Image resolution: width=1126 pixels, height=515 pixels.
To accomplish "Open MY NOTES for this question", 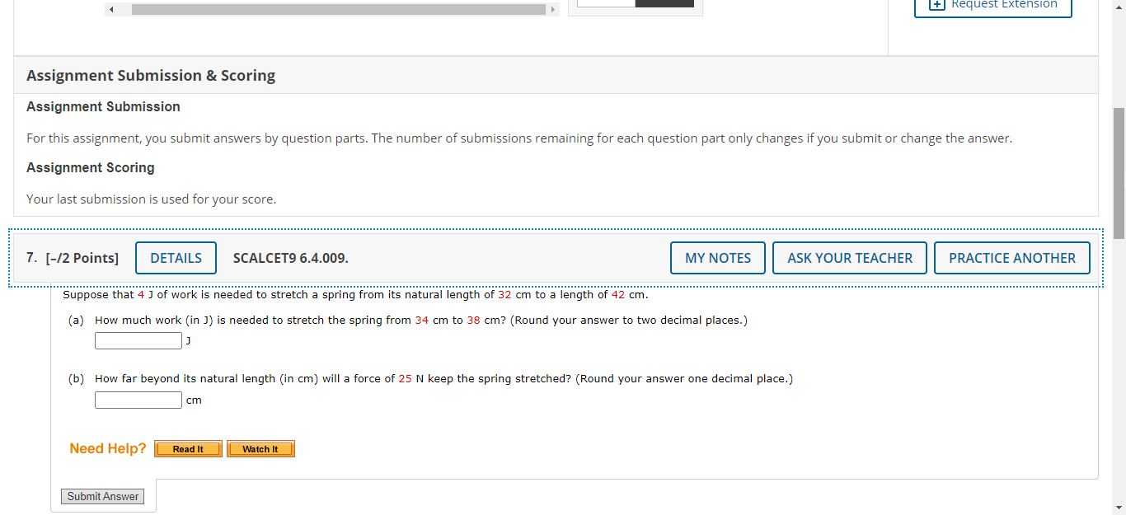I will (717, 257).
